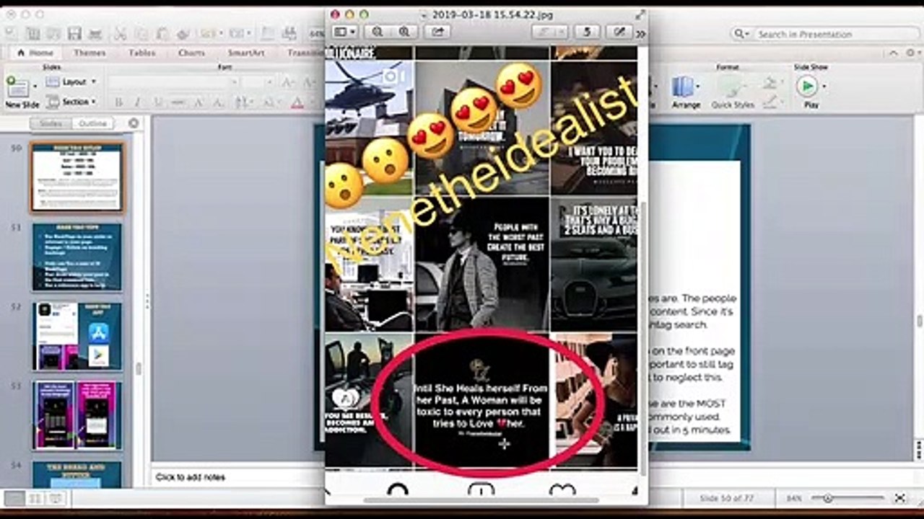Select slide 53 thumbnail
The height and width of the screenshot is (519, 924).
pos(77,415)
